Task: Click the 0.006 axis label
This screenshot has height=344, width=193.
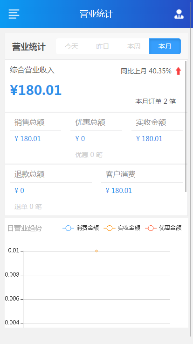Action: pyautogui.click(x=13, y=299)
